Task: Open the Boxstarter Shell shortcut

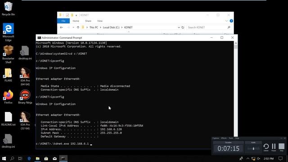Action: pyautogui.click(x=8, y=54)
